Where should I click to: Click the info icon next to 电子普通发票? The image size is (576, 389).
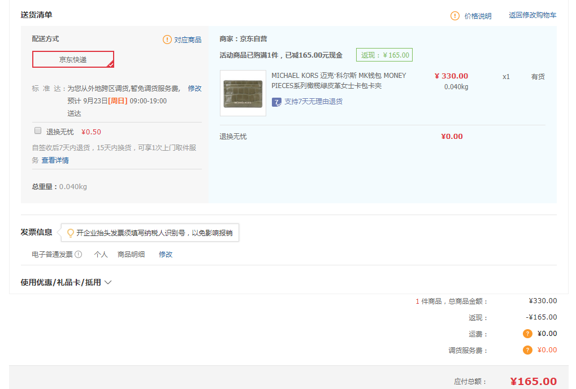click(x=79, y=255)
